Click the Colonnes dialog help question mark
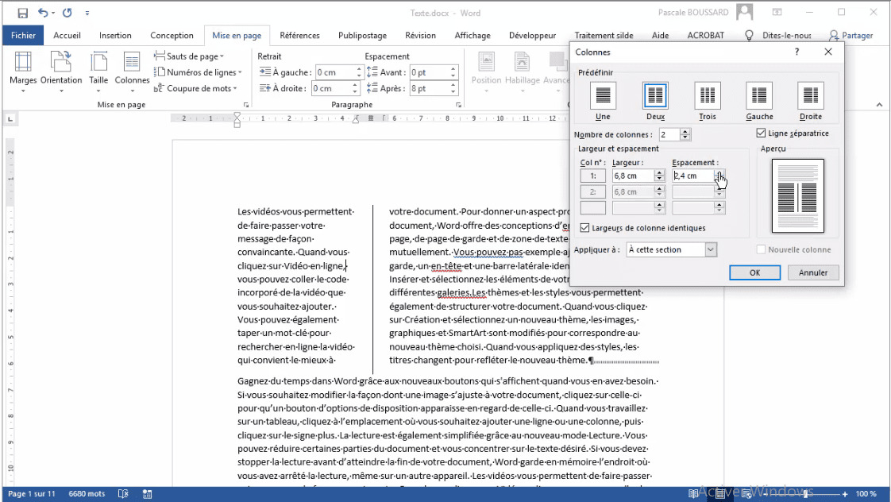Viewport: 891px width, 502px height. tap(796, 52)
